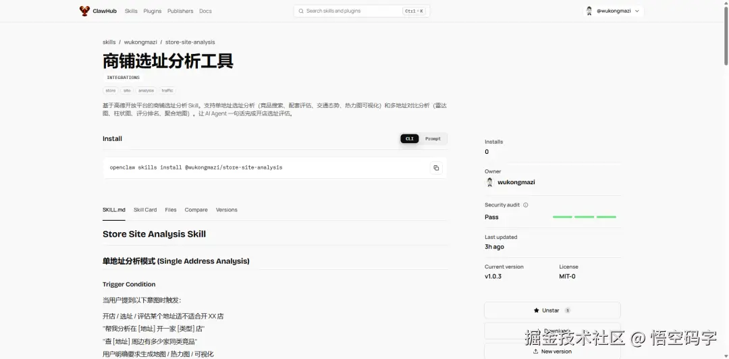Click the Trigger Condition heading
Screen dimensions: 729x359
click(x=129, y=284)
